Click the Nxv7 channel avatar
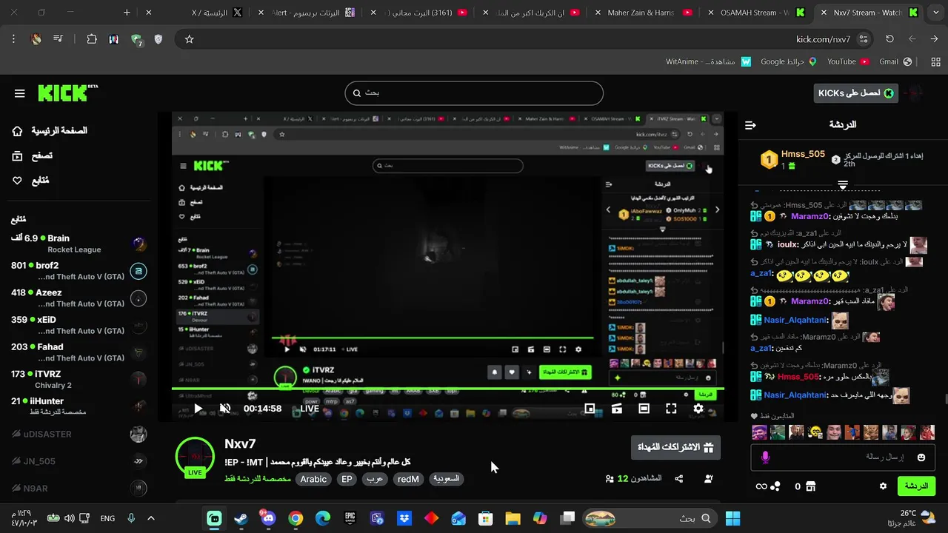 (x=195, y=457)
